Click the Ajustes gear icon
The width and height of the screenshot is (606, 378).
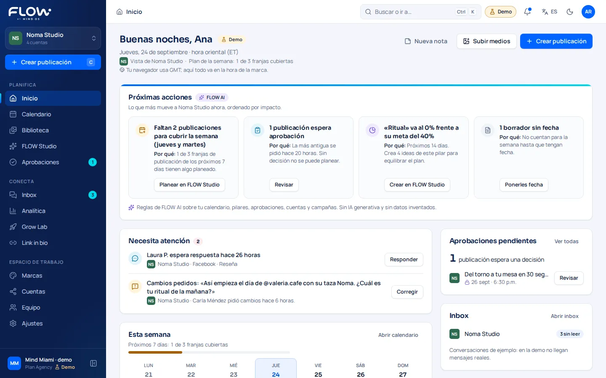[x=13, y=323]
